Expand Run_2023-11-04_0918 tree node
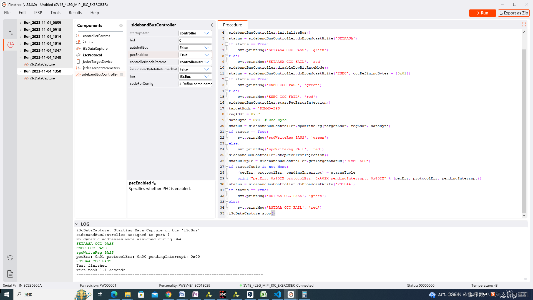Image resolution: width=533 pixels, height=300 pixels. pyautogui.click(x=21, y=29)
